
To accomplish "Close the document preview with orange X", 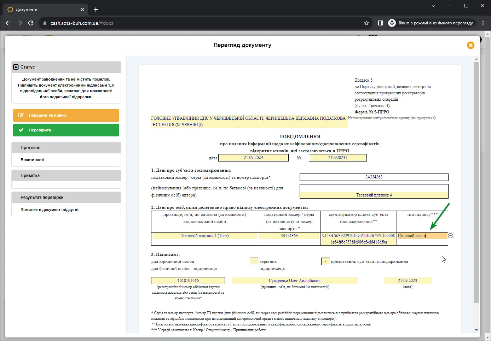I will click(470, 45).
